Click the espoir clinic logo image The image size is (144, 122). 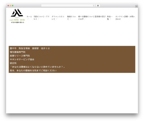point(17,13)
